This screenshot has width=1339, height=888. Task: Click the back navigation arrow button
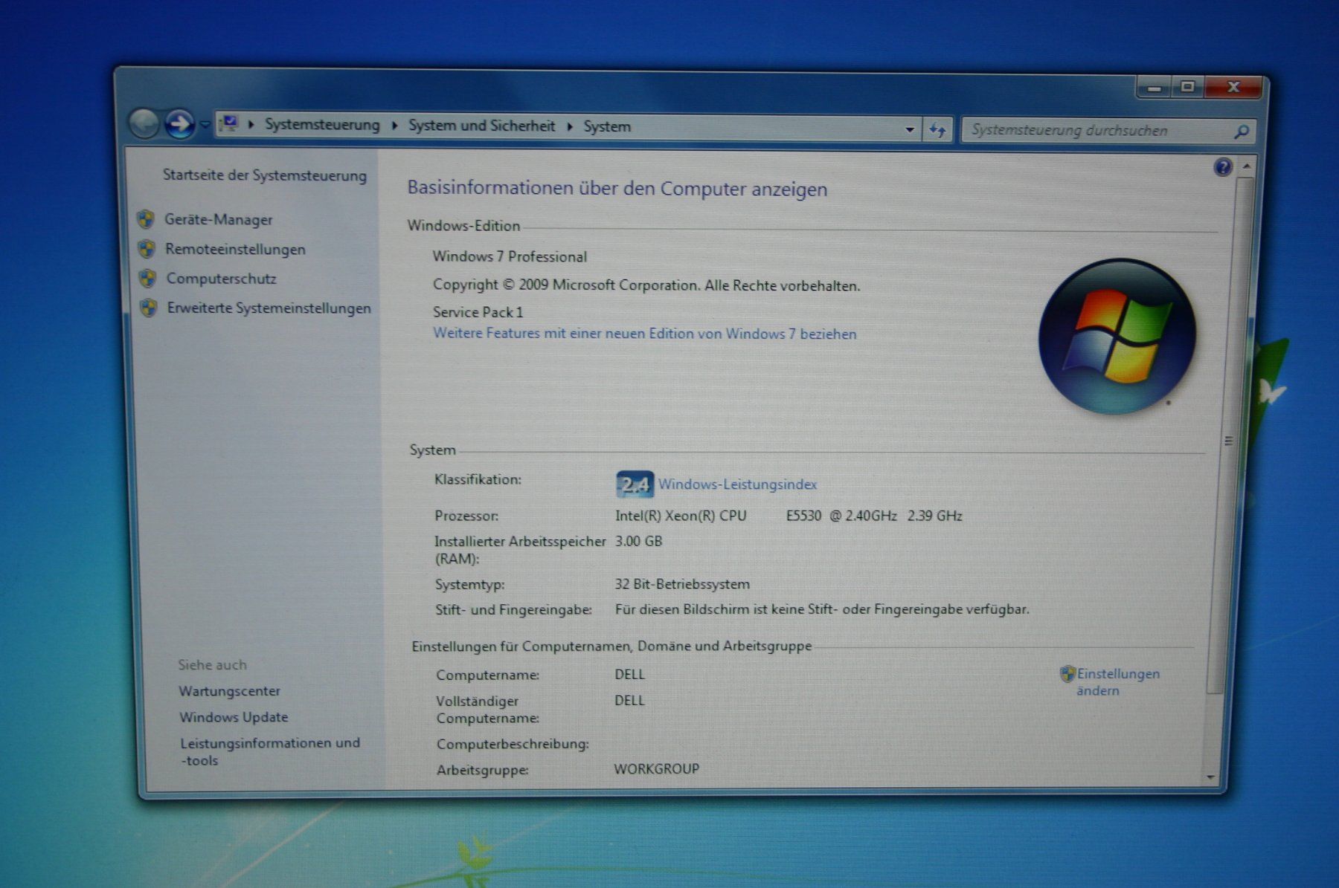[144, 123]
